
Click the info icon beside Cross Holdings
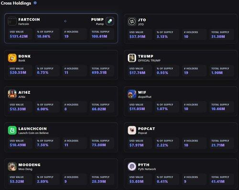[35, 3]
